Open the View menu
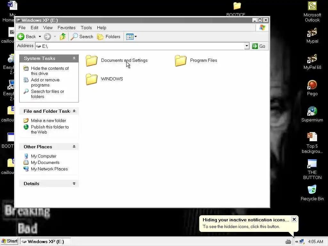328x246 pixels. tap(48, 28)
